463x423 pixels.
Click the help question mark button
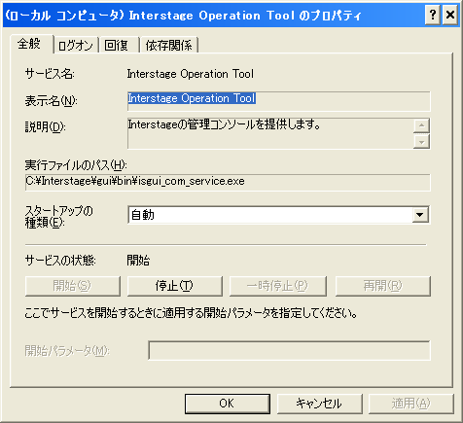tap(432, 15)
